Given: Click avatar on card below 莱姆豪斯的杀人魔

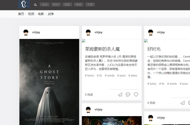Looking at the screenshot, I should coord(88,110).
